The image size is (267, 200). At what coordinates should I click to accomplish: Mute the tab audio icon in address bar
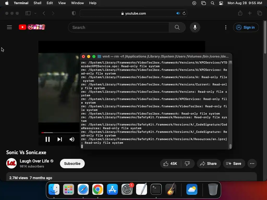(178, 13)
